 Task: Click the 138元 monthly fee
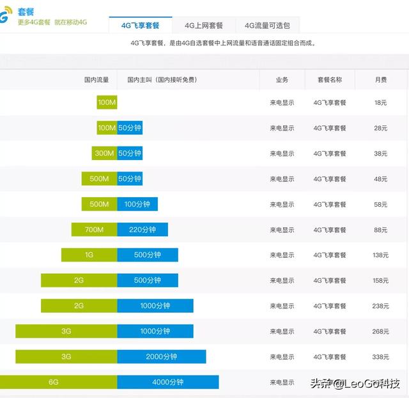381,255
